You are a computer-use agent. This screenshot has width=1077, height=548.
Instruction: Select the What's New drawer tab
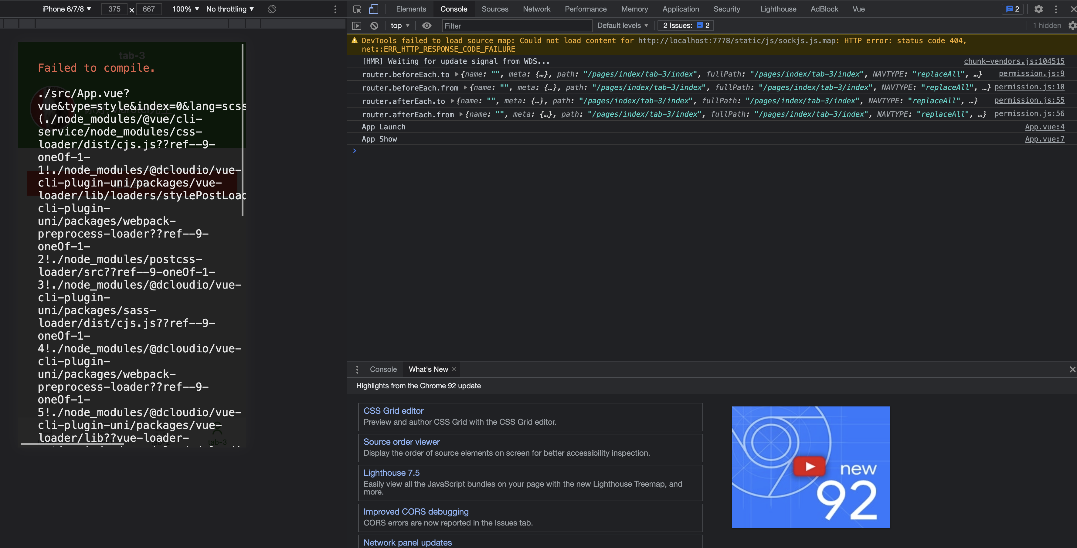pyautogui.click(x=428, y=369)
